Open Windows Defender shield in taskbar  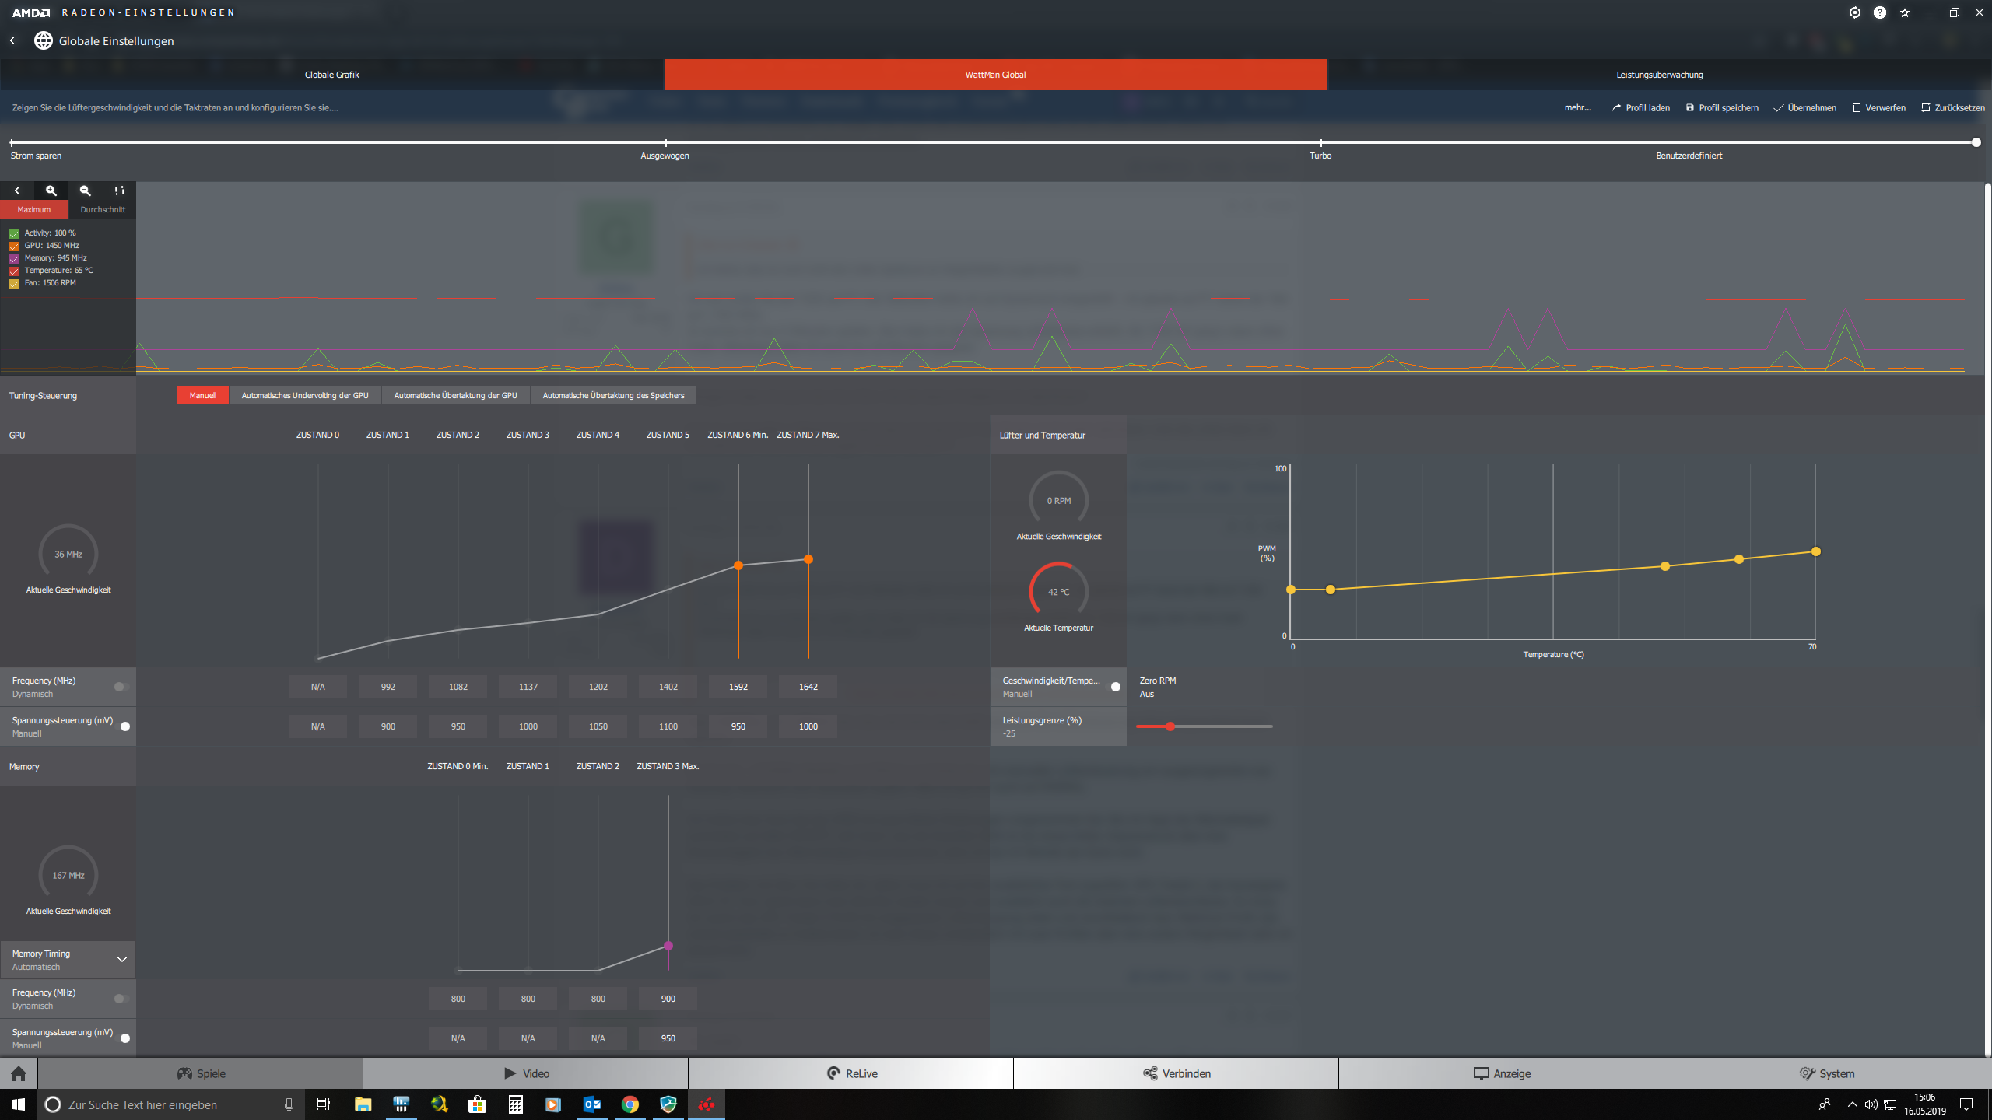[x=668, y=1104]
